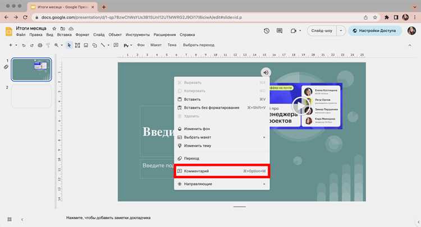Image resolution: width=421 pixels, height=227 pixels.
Task: Click the move to folder icon
Action: pos(62,29)
